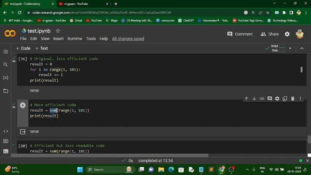
Task: Click the Colab logo
Action: click(10, 34)
